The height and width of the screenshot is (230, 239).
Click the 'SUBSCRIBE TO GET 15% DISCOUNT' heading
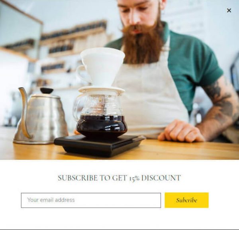119,178
